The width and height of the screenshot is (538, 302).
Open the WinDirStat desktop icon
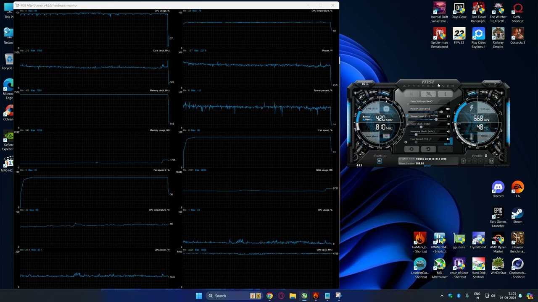click(498, 266)
